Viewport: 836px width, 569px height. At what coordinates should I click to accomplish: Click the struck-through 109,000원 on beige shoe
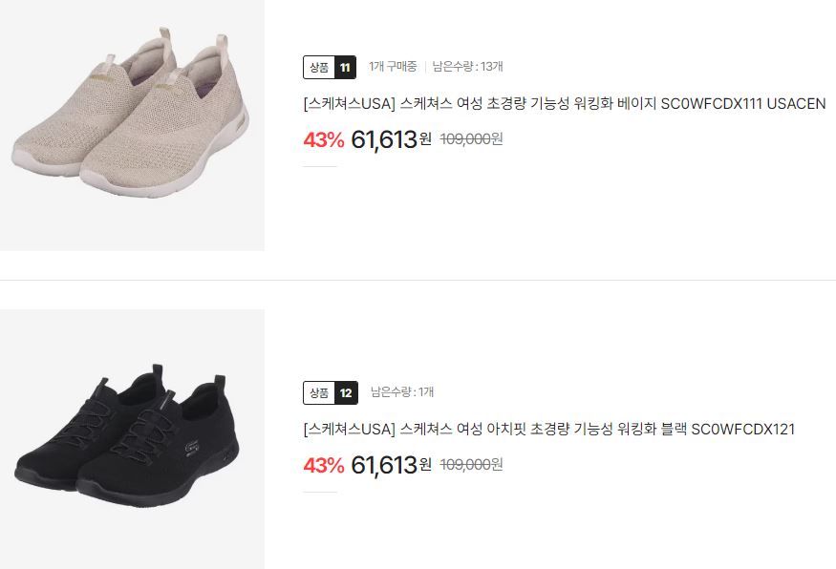471,139
